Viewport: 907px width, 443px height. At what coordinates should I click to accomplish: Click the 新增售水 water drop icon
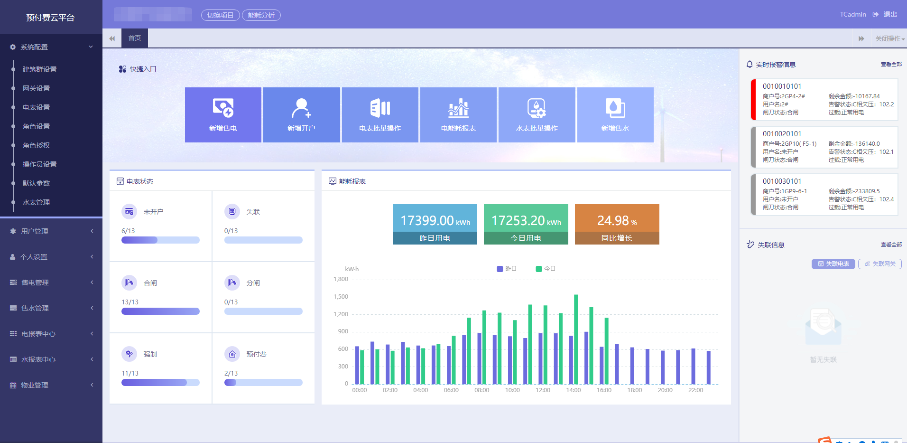[615, 108]
